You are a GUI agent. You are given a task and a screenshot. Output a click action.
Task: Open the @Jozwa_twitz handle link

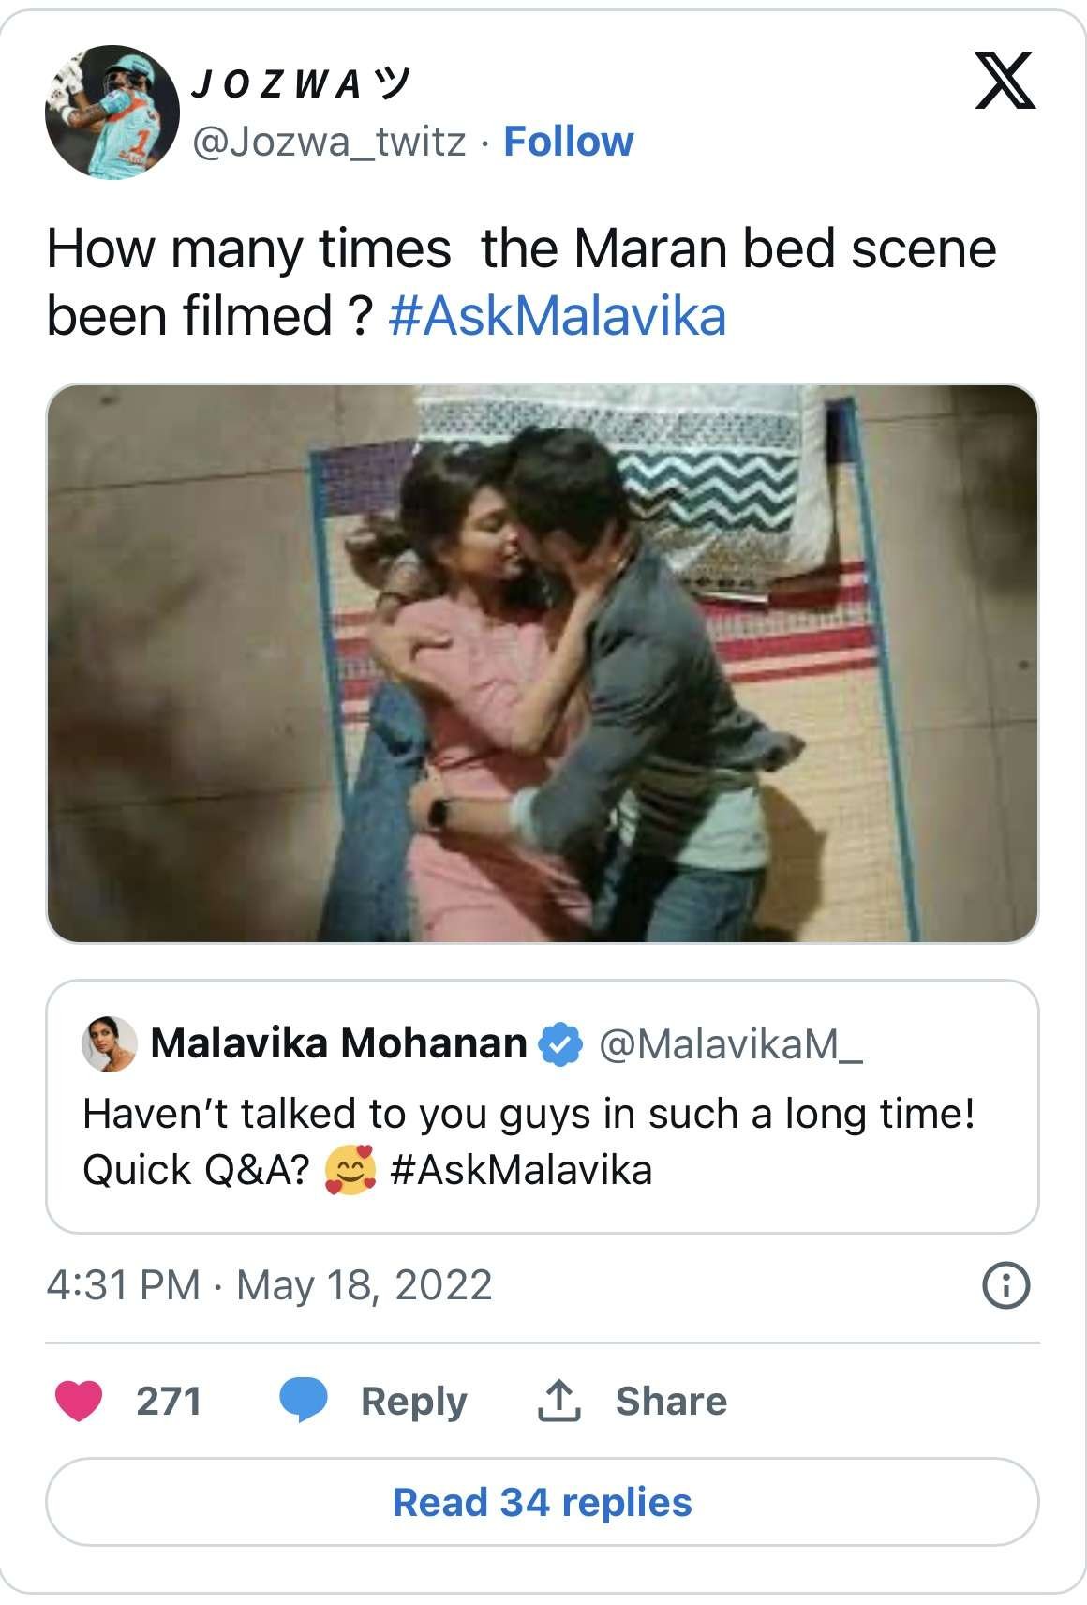[329, 142]
